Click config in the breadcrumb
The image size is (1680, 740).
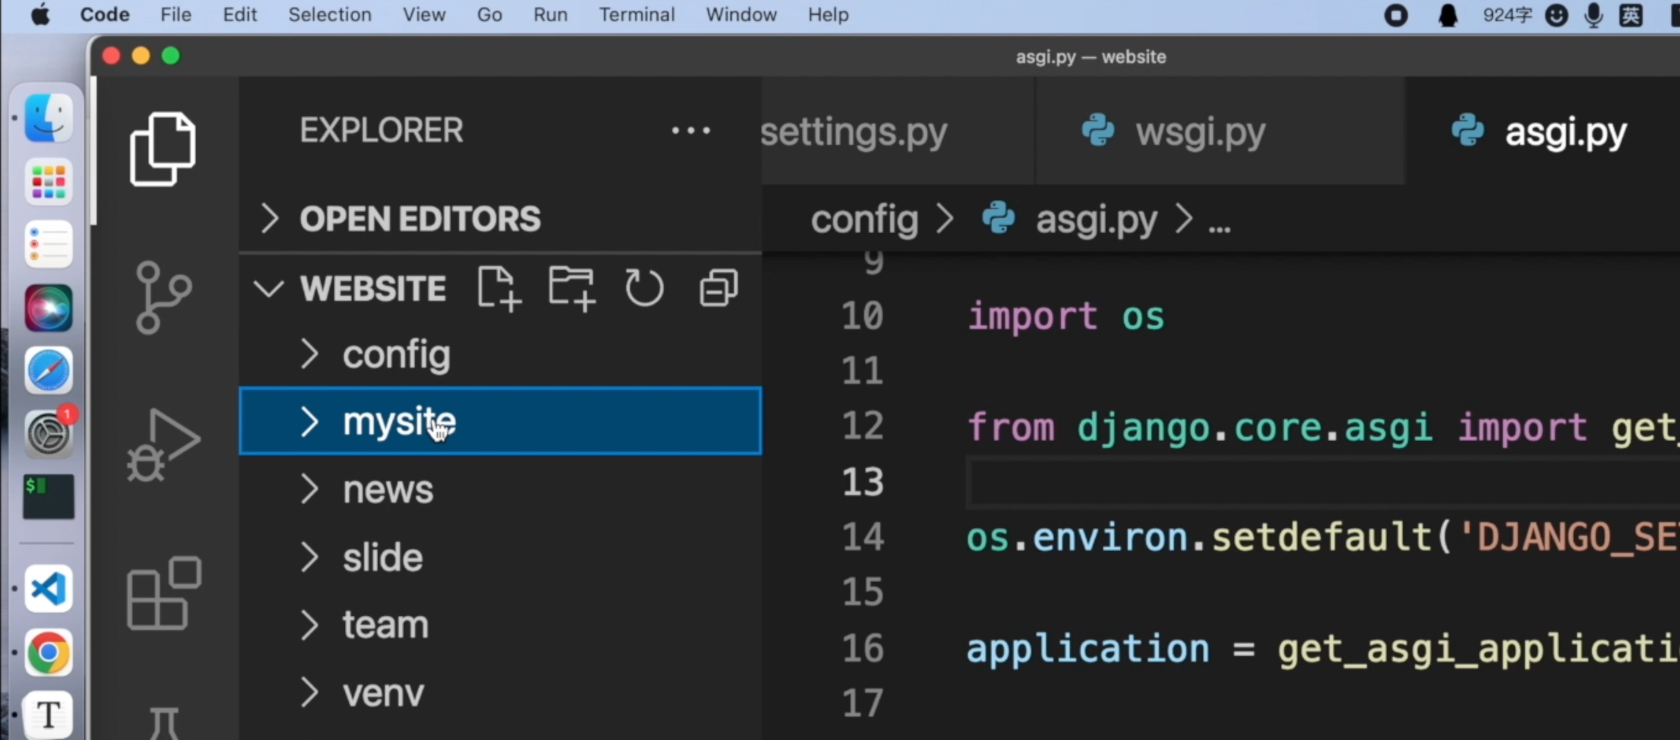864,219
